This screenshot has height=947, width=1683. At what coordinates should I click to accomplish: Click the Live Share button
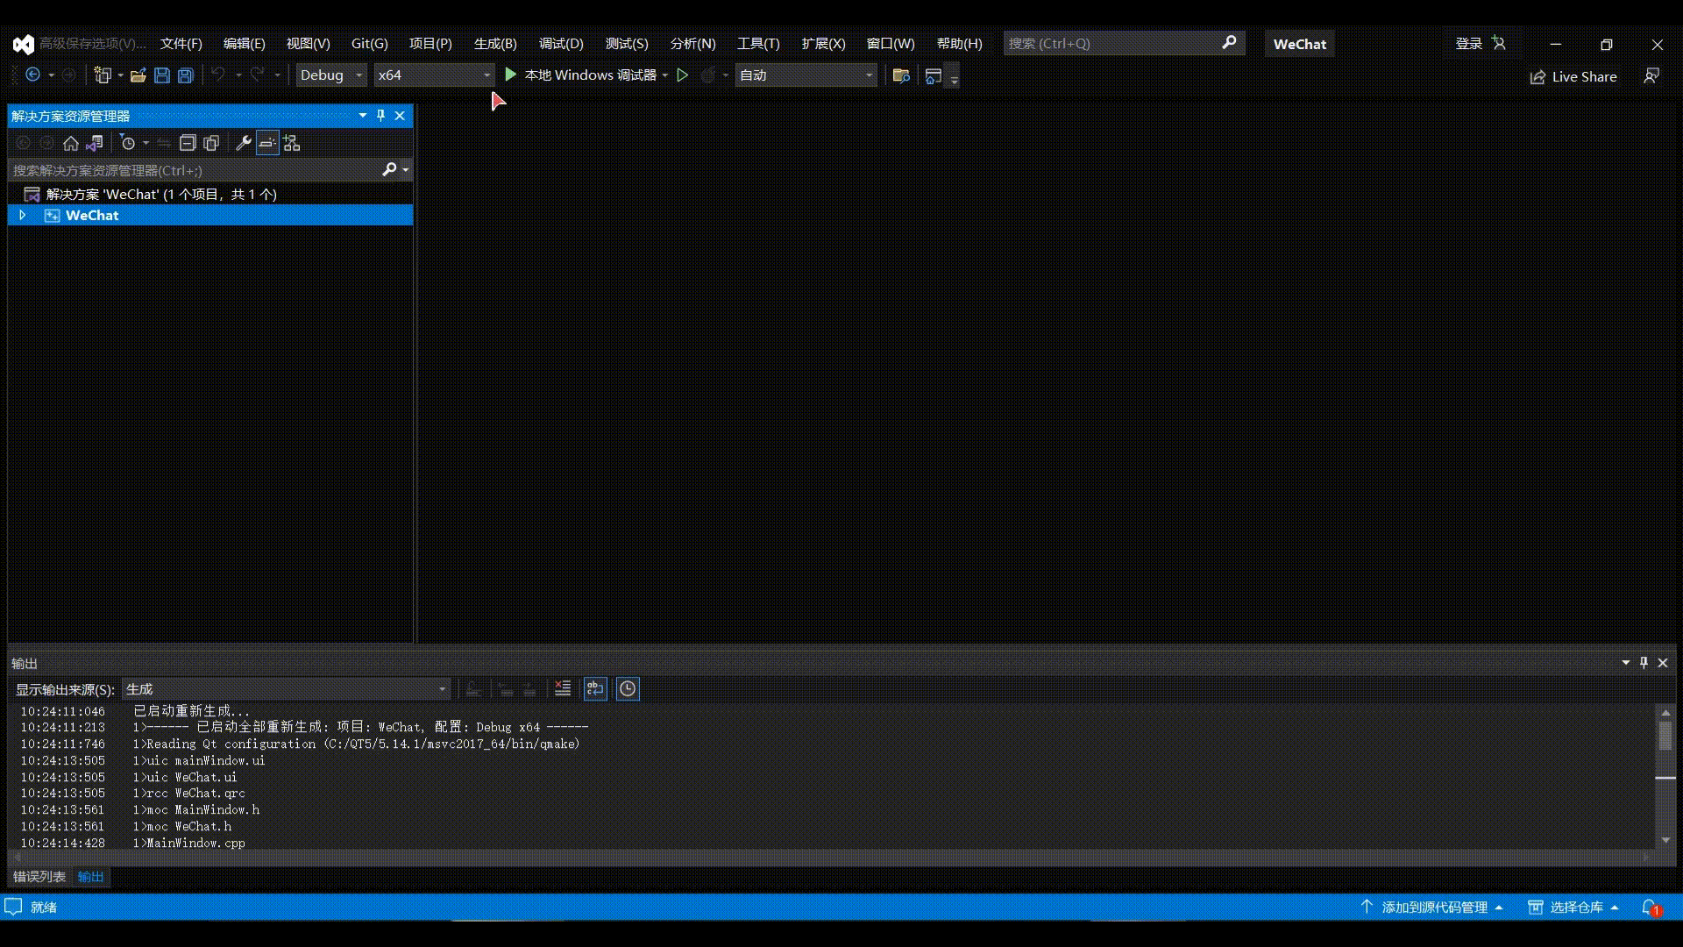tap(1574, 77)
